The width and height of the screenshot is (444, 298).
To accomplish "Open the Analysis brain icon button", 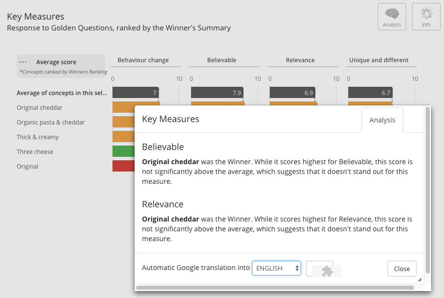I will pyautogui.click(x=391, y=17).
